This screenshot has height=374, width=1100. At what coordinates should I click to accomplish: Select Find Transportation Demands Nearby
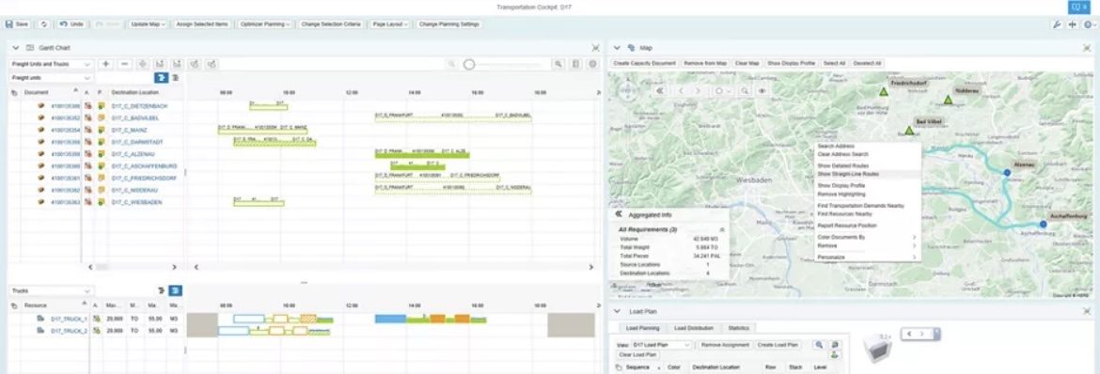[x=868, y=206]
